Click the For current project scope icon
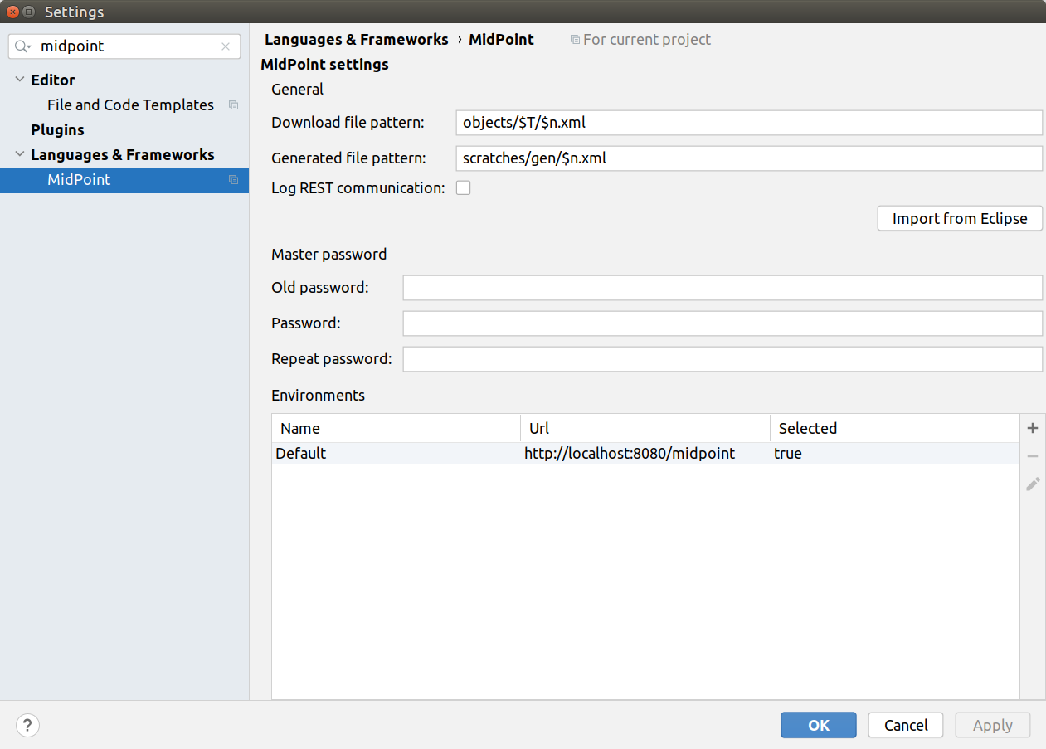 point(573,39)
